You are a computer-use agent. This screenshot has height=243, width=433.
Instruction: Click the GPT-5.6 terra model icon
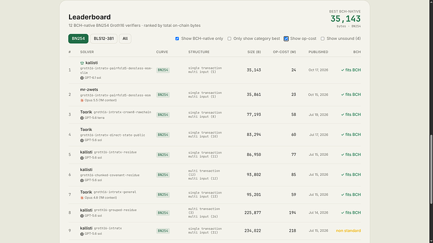[x=82, y=118]
